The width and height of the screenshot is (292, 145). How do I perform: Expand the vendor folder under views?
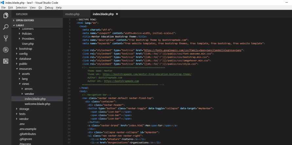tap(29, 94)
